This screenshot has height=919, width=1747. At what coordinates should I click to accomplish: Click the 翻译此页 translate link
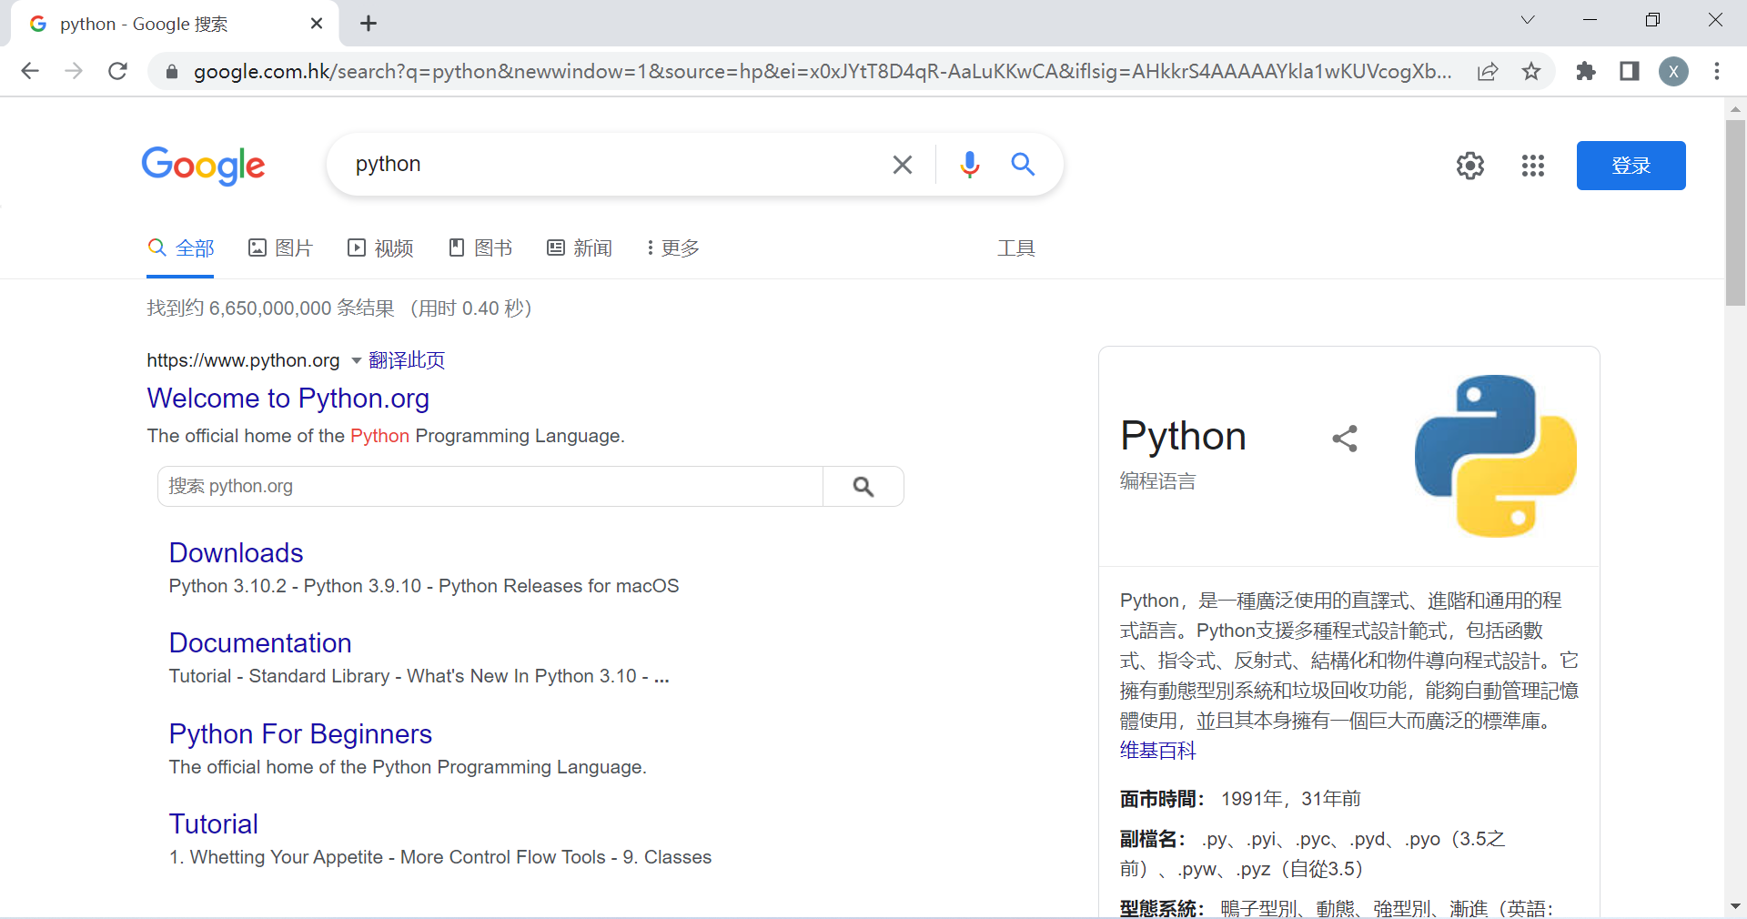coord(407,360)
